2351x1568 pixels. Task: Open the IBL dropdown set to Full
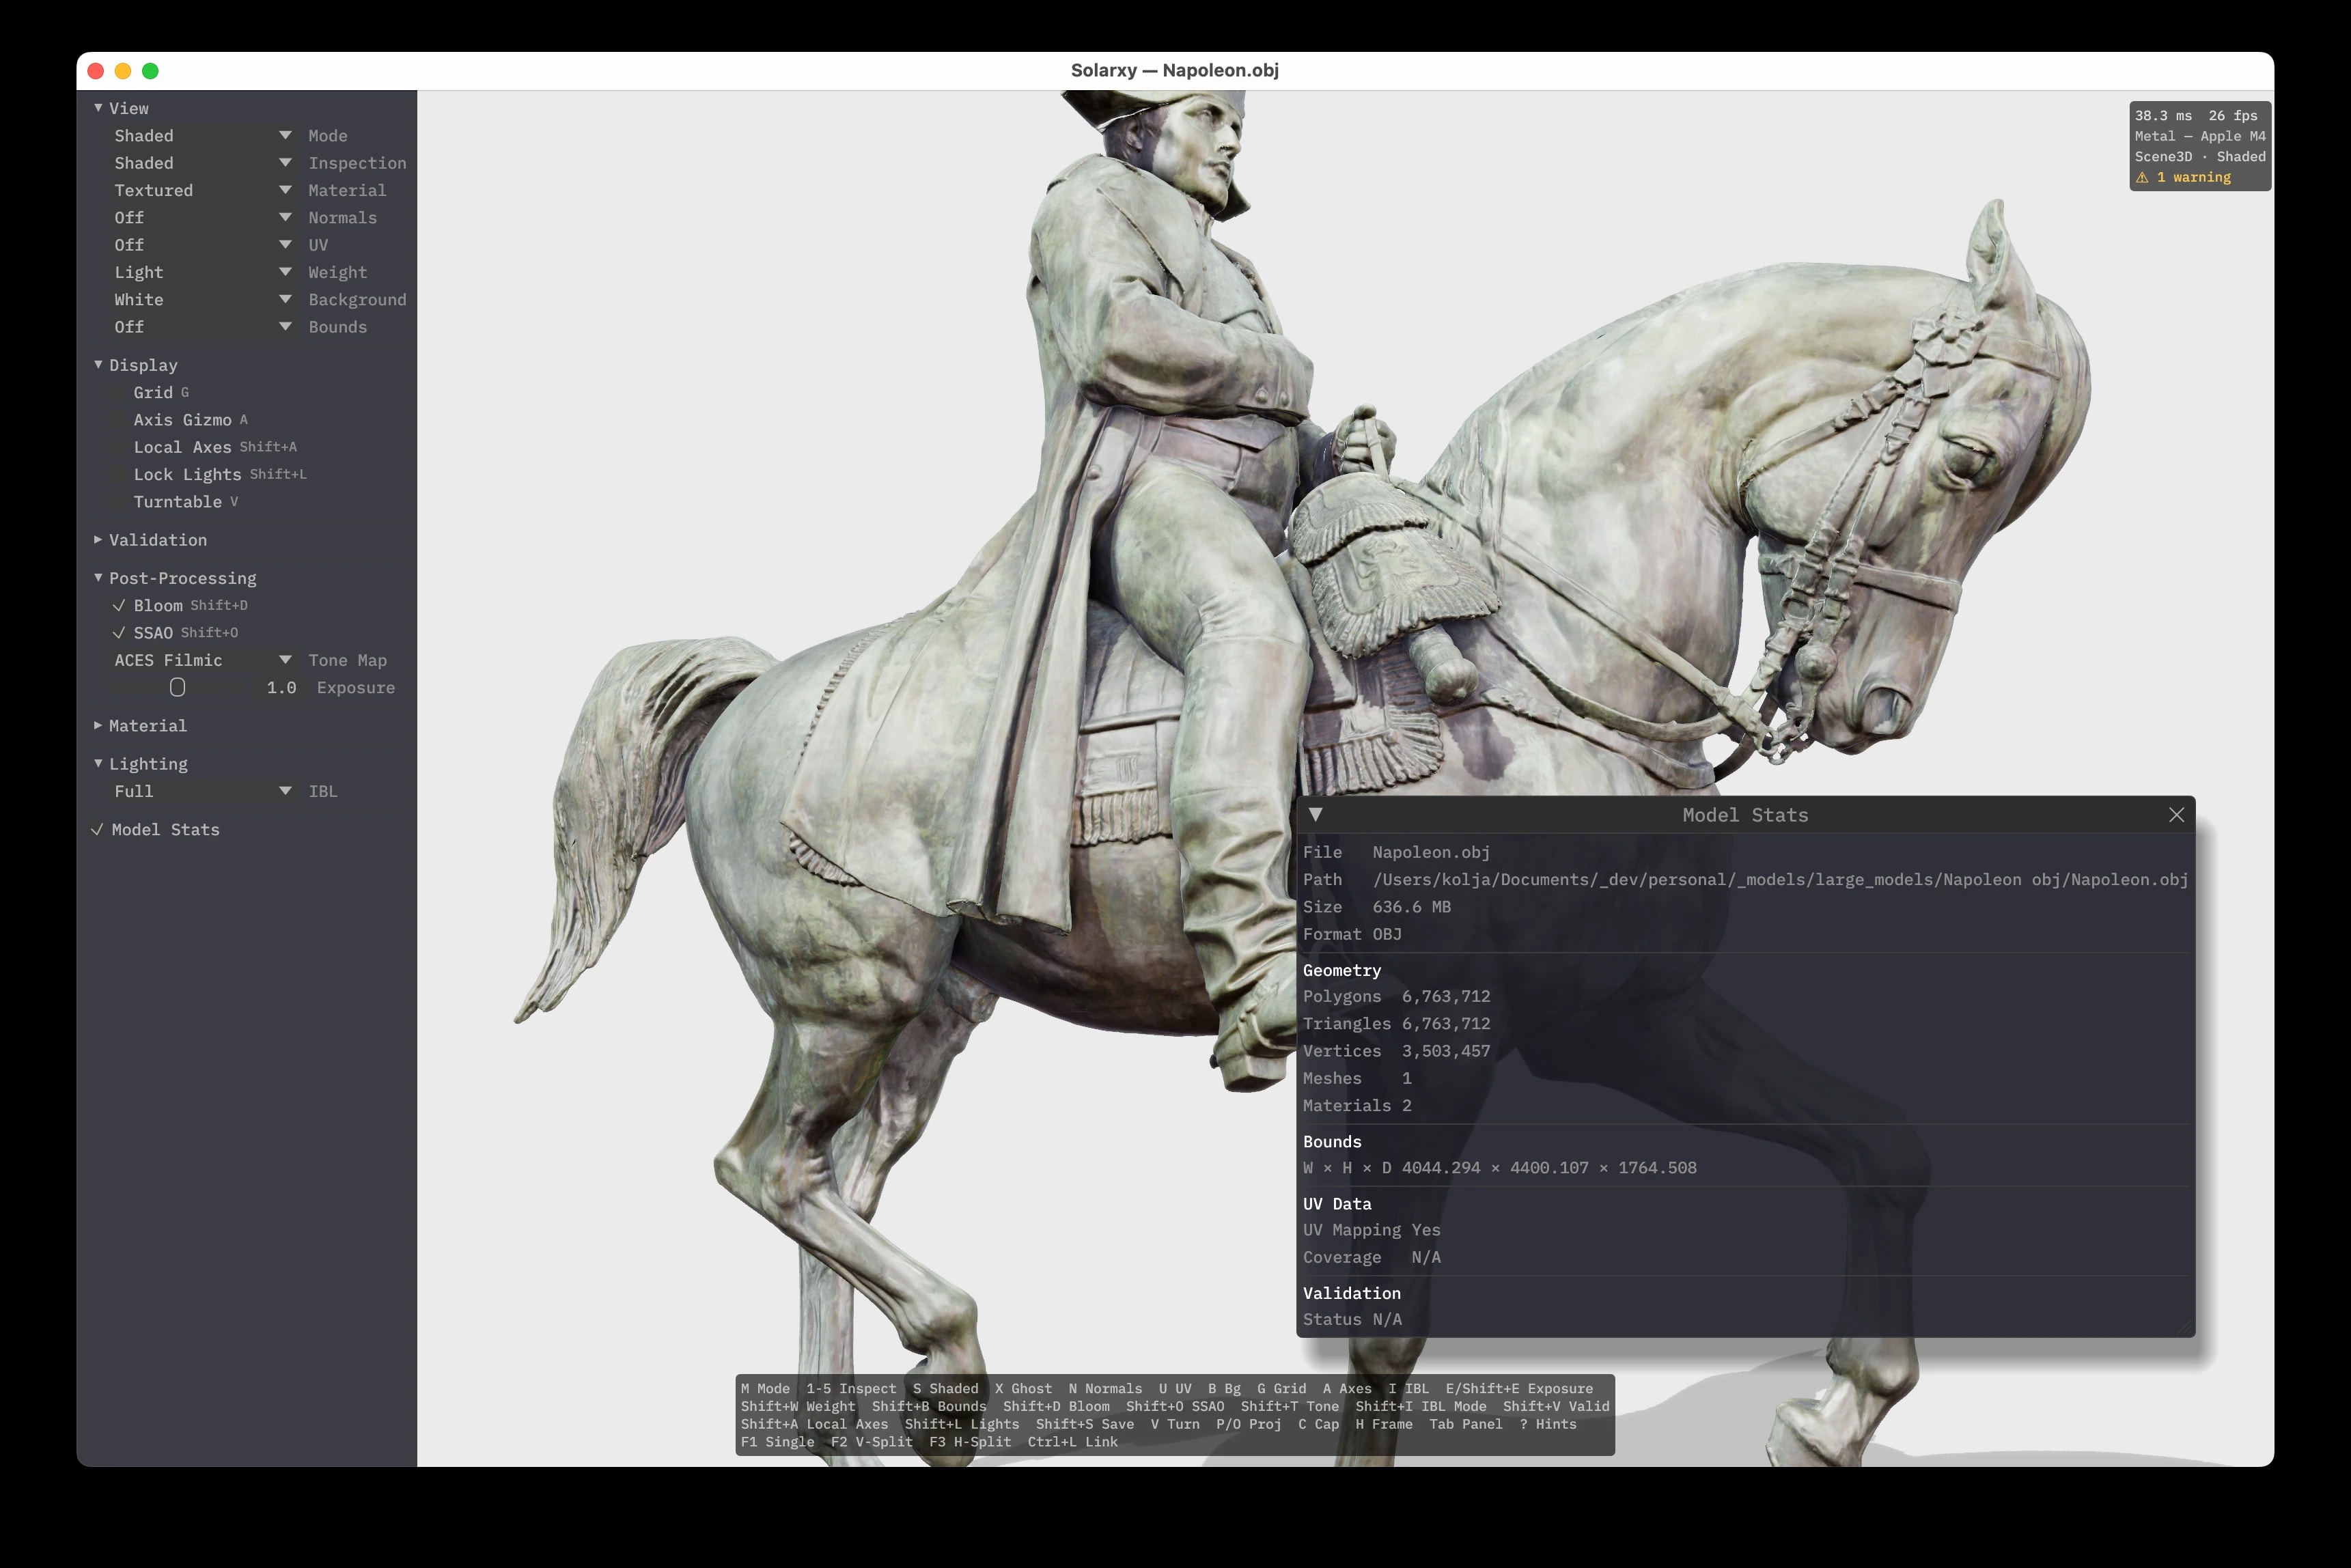[x=203, y=791]
